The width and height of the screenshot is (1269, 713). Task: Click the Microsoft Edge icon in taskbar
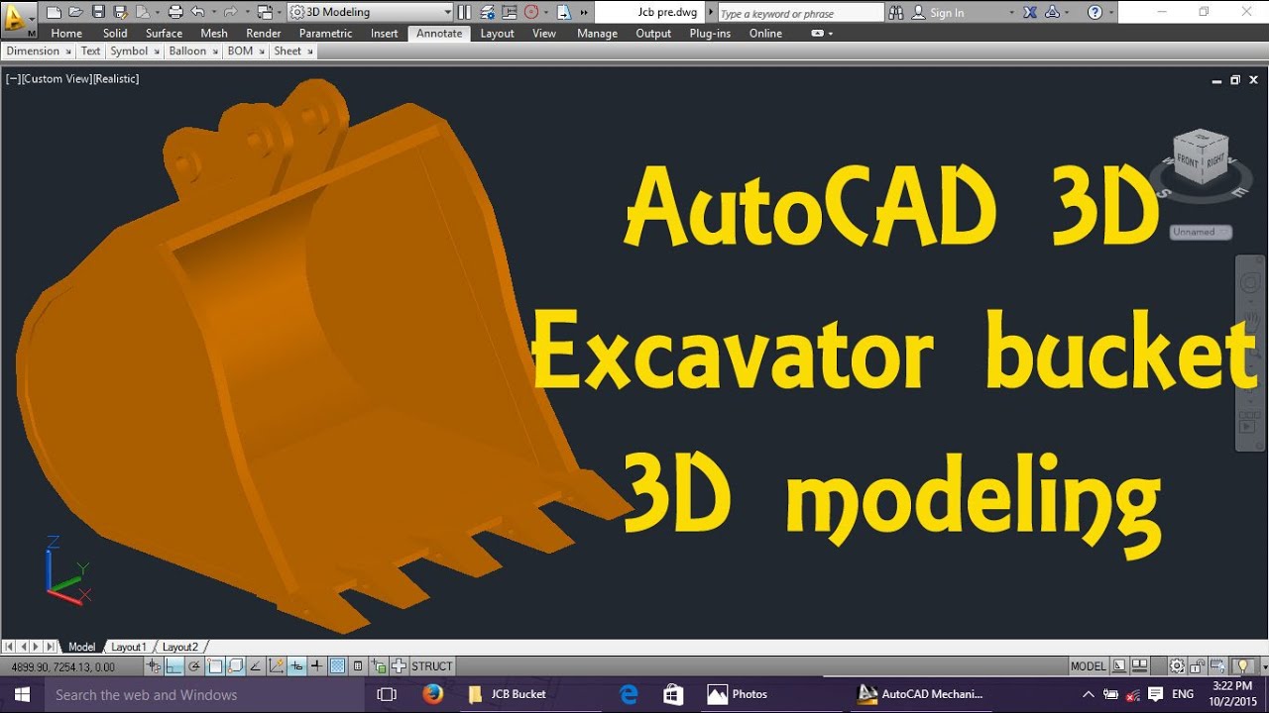click(x=629, y=694)
